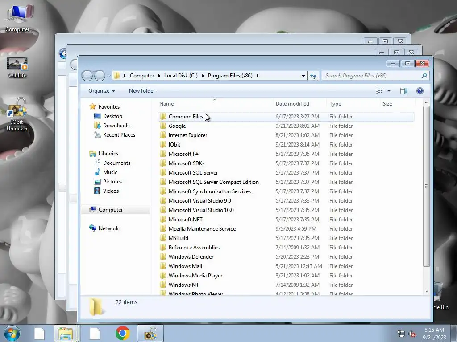This screenshot has height=342, width=457.
Task: Select the Windows Defender folder
Action: click(x=191, y=257)
